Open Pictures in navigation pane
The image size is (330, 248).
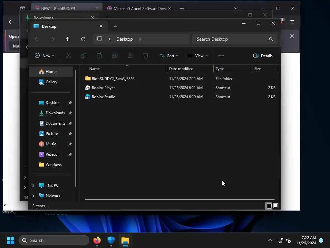coord(52,134)
